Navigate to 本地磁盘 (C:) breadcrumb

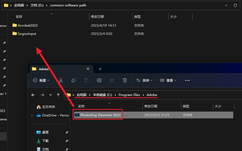pos(102,95)
